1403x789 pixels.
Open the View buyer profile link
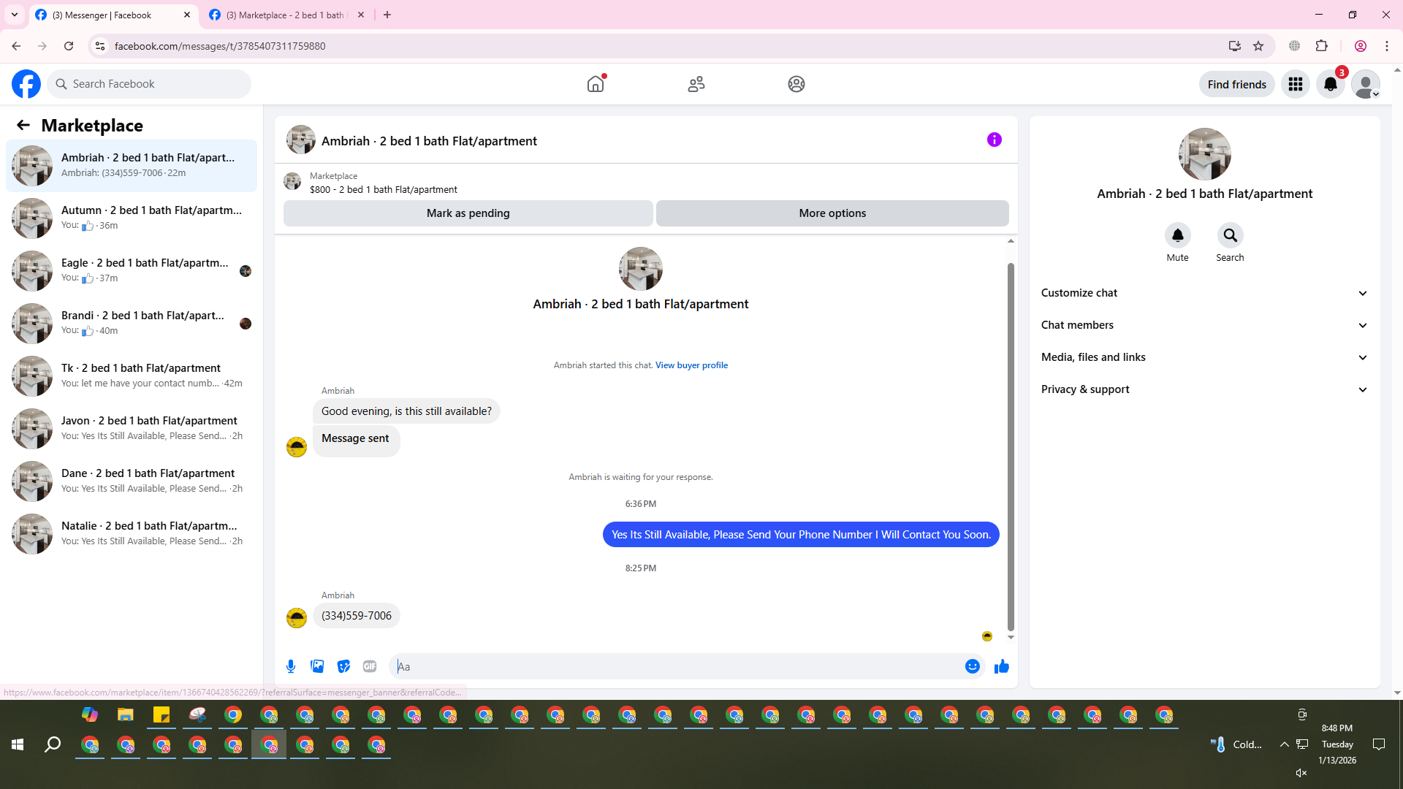pos(691,365)
